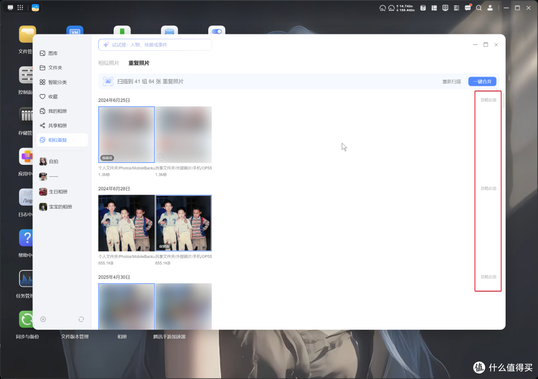Click the photo list vertical scrollbar
This screenshot has height=379, width=538.
(504, 100)
